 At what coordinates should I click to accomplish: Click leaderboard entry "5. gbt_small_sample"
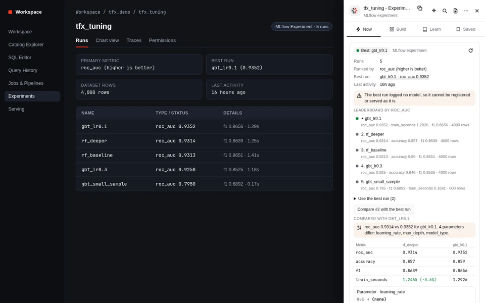click(x=414, y=185)
